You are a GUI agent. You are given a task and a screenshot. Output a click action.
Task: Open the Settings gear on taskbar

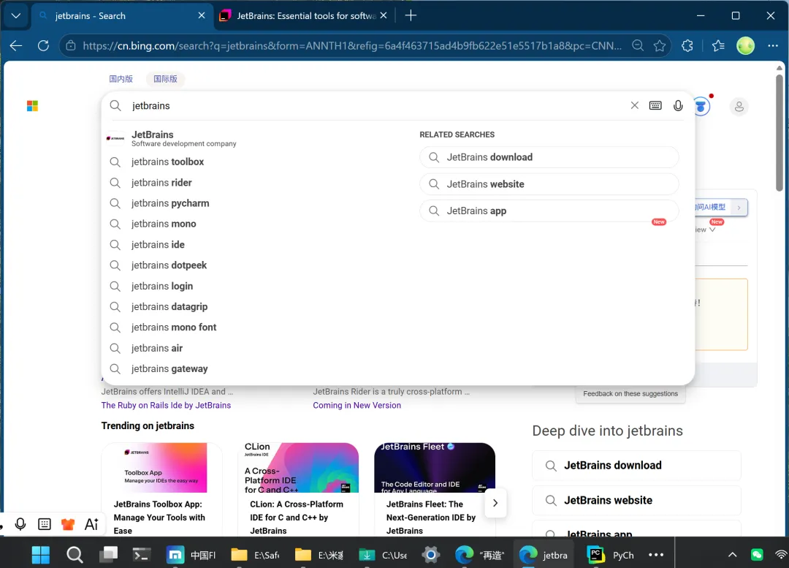[x=431, y=555]
